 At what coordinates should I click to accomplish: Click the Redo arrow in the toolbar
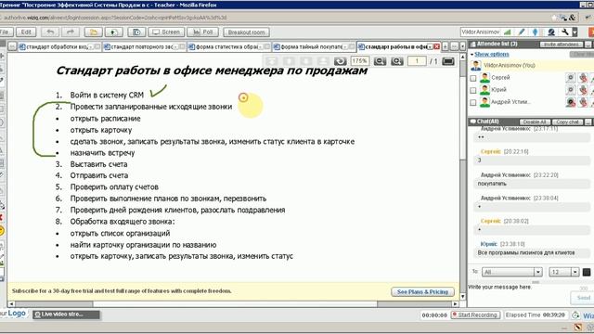click(71, 32)
